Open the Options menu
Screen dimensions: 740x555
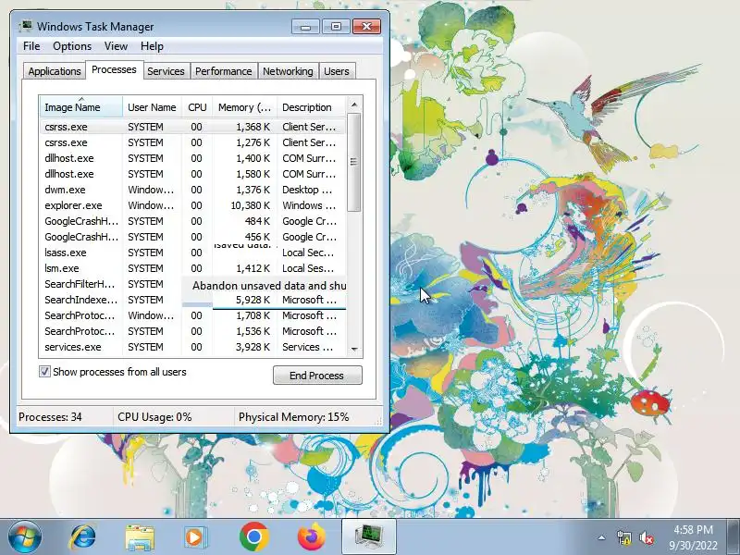pyautogui.click(x=72, y=46)
